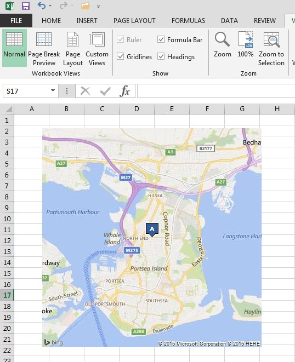
Task: Switch to the INSERT tab
Action: pos(87,21)
